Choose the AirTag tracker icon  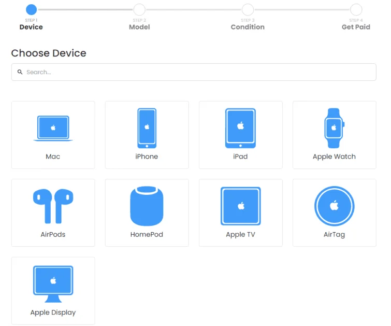tap(334, 206)
